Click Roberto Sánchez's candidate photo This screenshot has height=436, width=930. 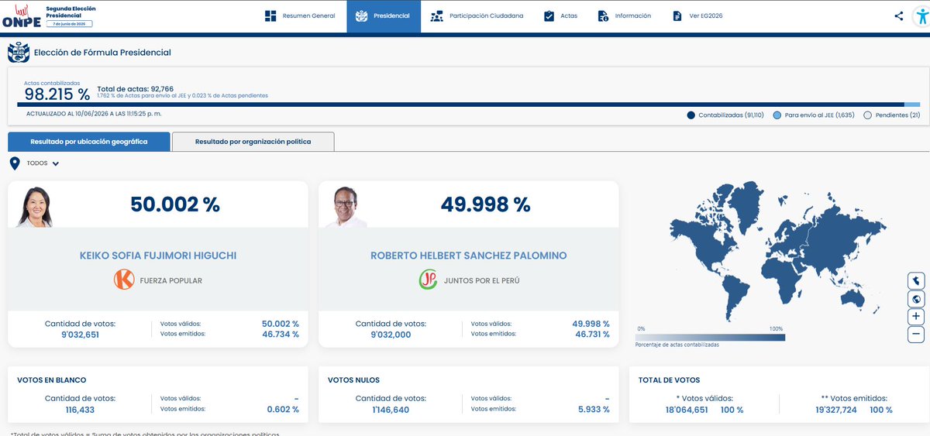pyautogui.click(x=346, y=207)
